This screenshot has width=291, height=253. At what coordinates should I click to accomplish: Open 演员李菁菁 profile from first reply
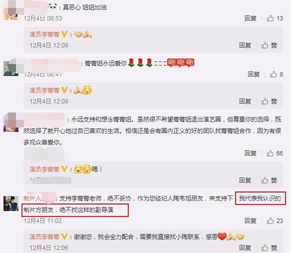point(44,34)
